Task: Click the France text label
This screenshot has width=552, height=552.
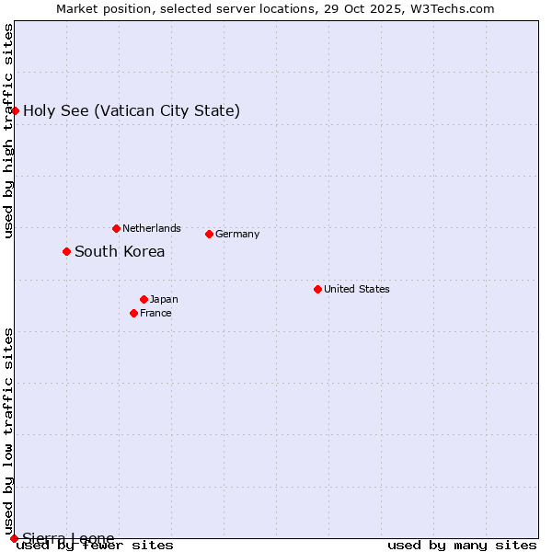Action: (x=155, y=313)
